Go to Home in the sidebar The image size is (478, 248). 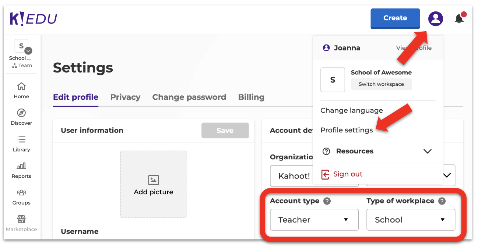[21, 91]
